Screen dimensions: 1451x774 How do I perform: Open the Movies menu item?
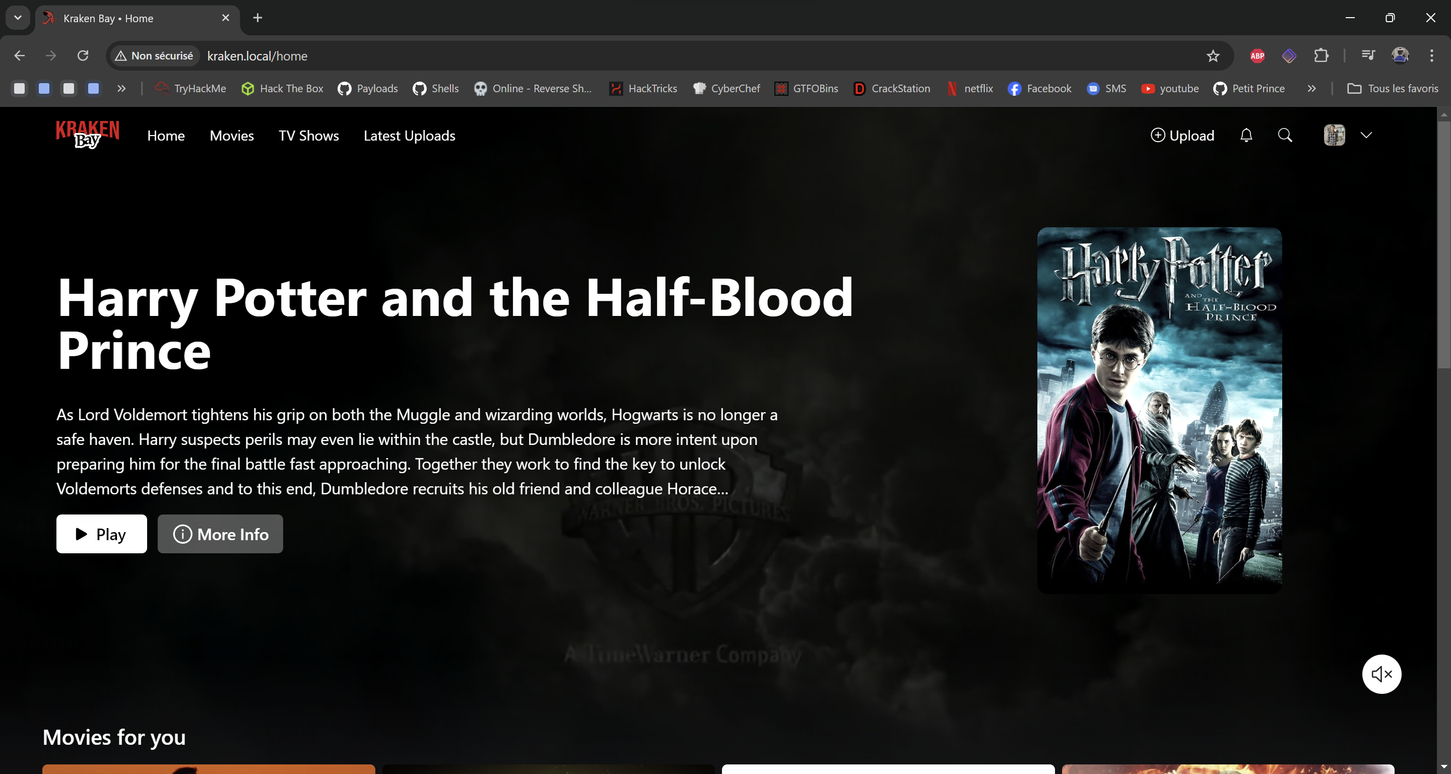[x=232, y=136]
